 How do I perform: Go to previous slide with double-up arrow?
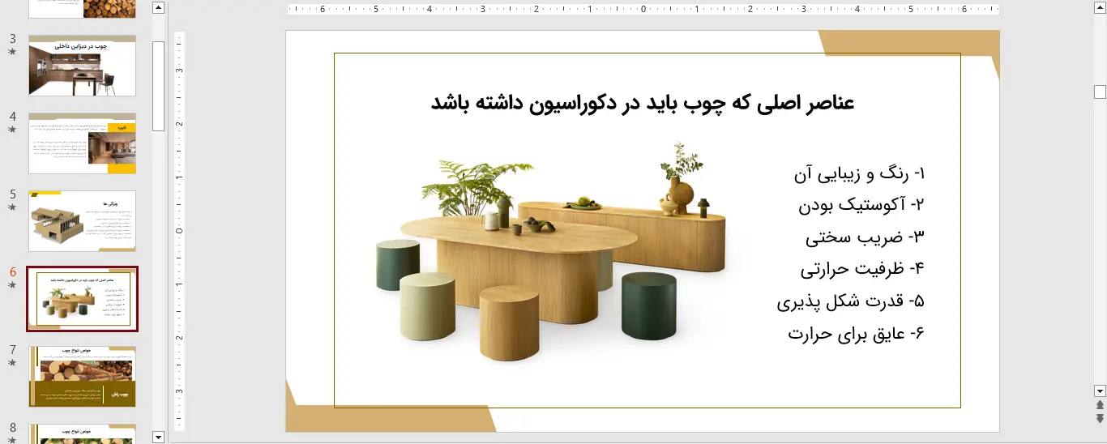pos(1100,404)
